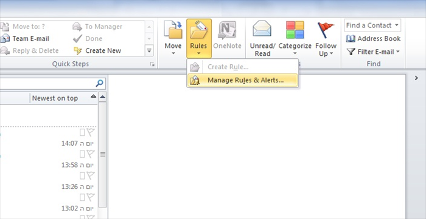The image size is (426, 219).
Task: Click the grayed OneNote icon
Action: tap(227, 30)
